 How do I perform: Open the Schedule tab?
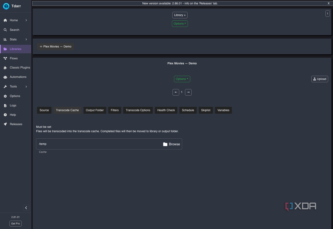click(x=188, y=110)
